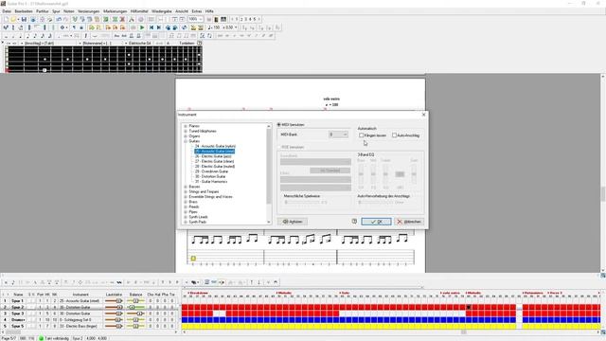This screenshot has height=341, width=606.
Task: Select the sixteenth note duration icon
Action: [36, 36]
